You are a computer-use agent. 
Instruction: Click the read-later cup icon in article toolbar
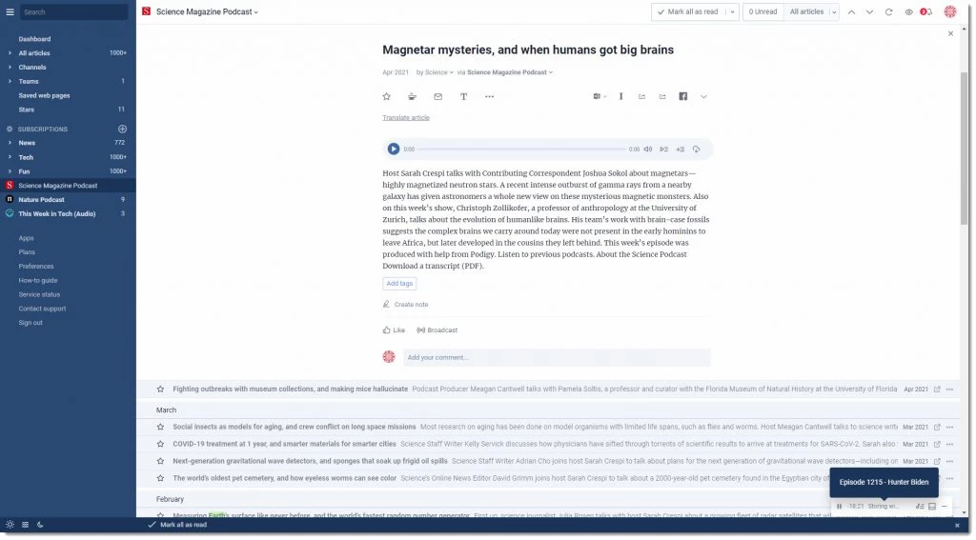[412, 96]
